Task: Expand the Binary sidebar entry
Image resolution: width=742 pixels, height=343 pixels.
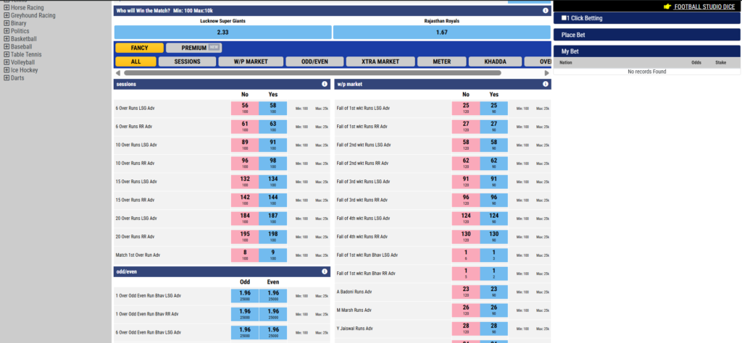Action: tap(7, 23)
